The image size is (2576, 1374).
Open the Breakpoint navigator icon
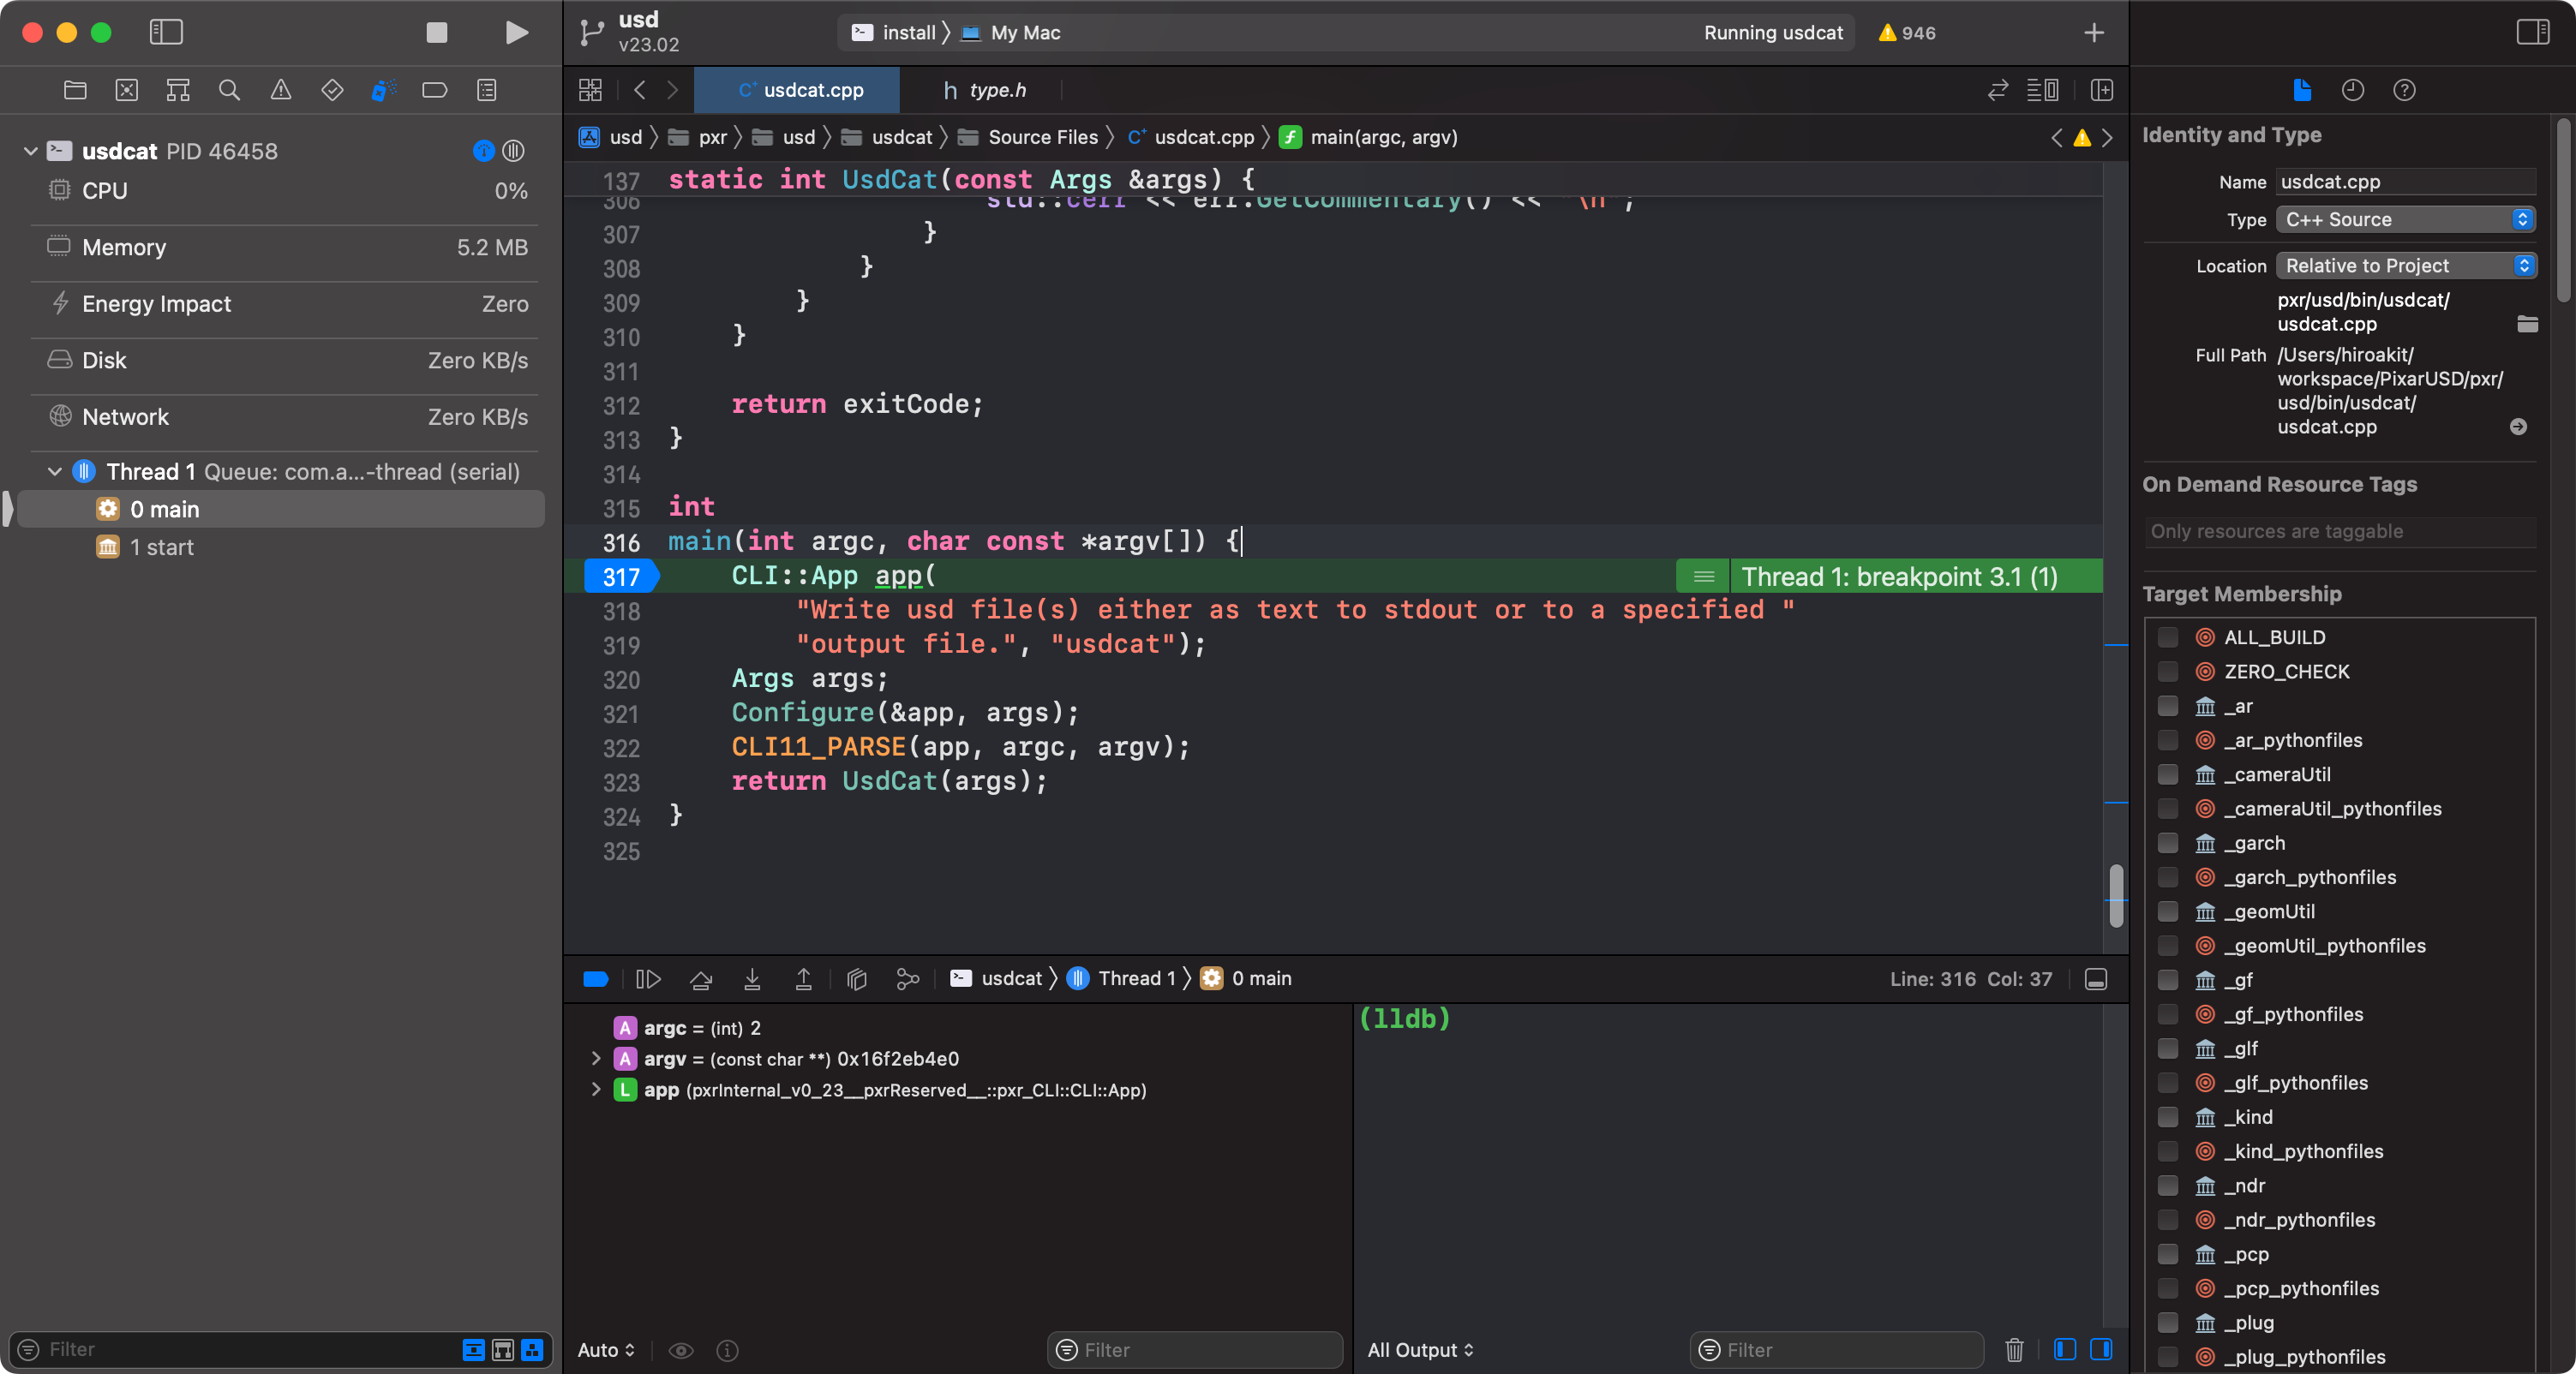pos(435,90)
